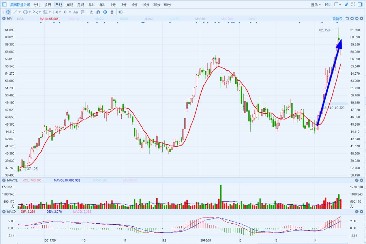Expand the MACD indicator dropdown
The height and width of the screenshot is (244, 366).
[4, 211]
